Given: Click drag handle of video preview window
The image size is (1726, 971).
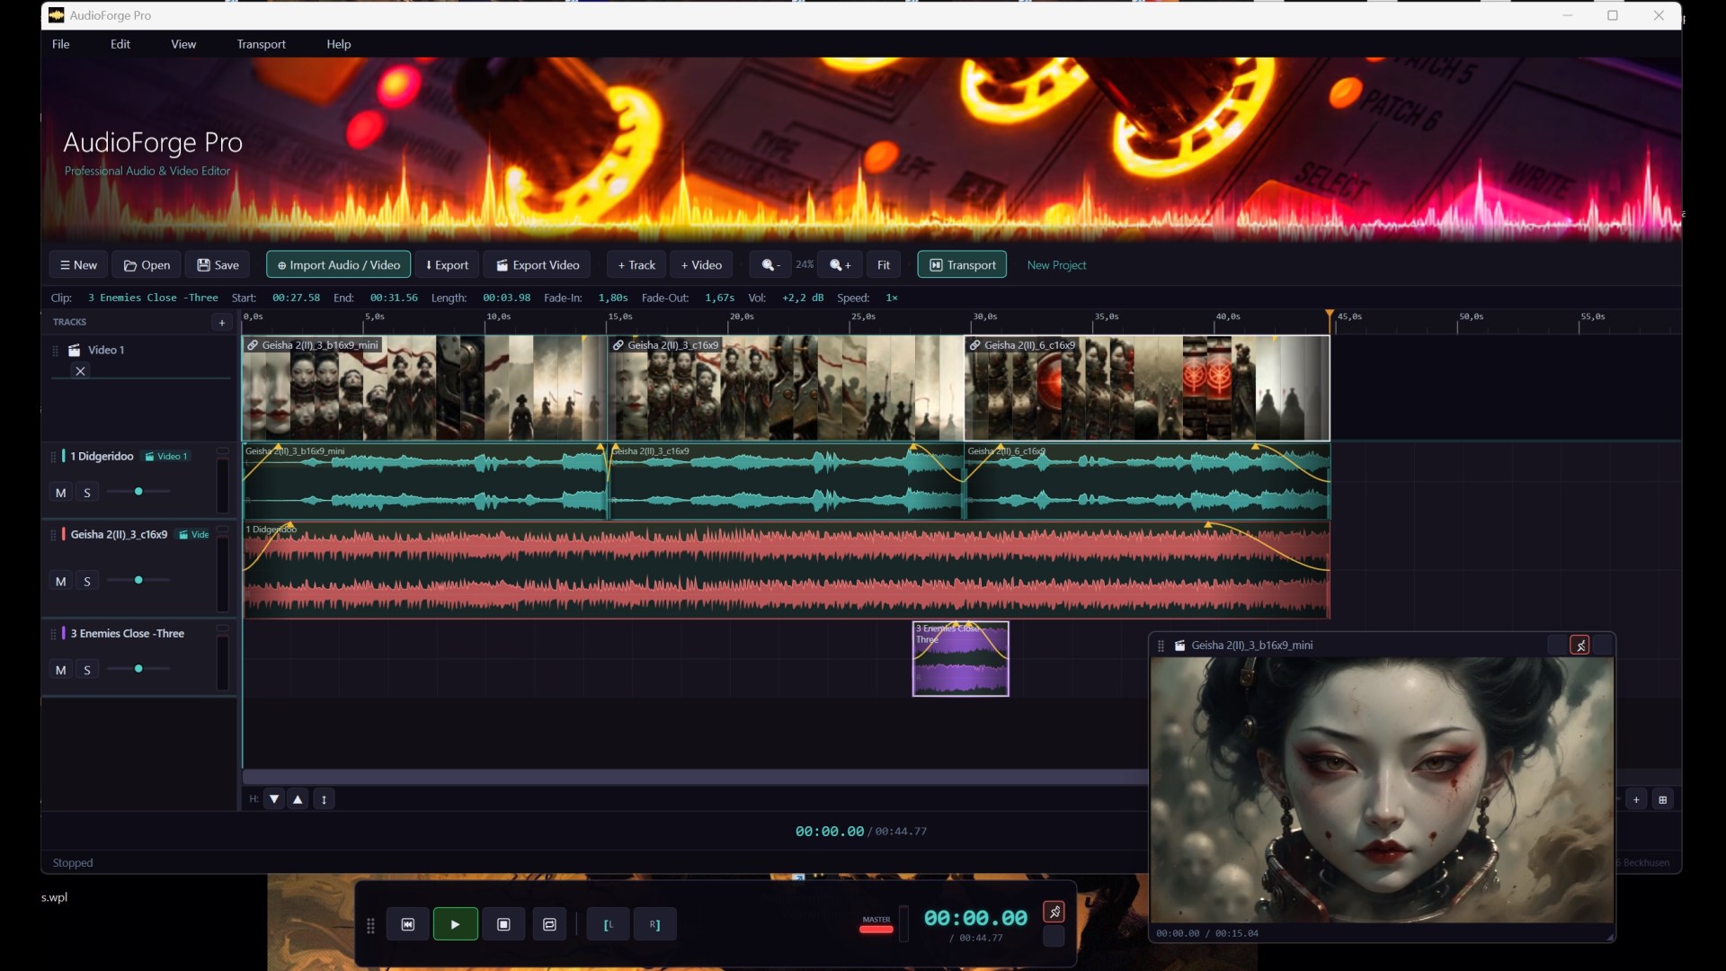Looking at the screenshot, I should click(1161, 646).
